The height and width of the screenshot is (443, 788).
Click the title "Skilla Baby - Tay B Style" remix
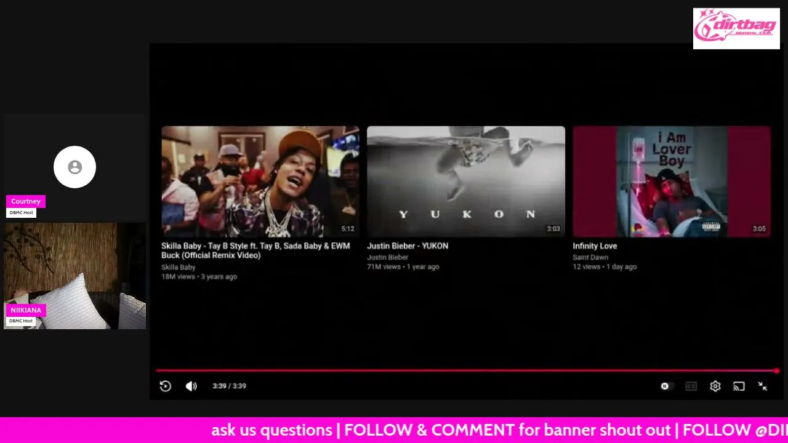[x=255, y=250]
